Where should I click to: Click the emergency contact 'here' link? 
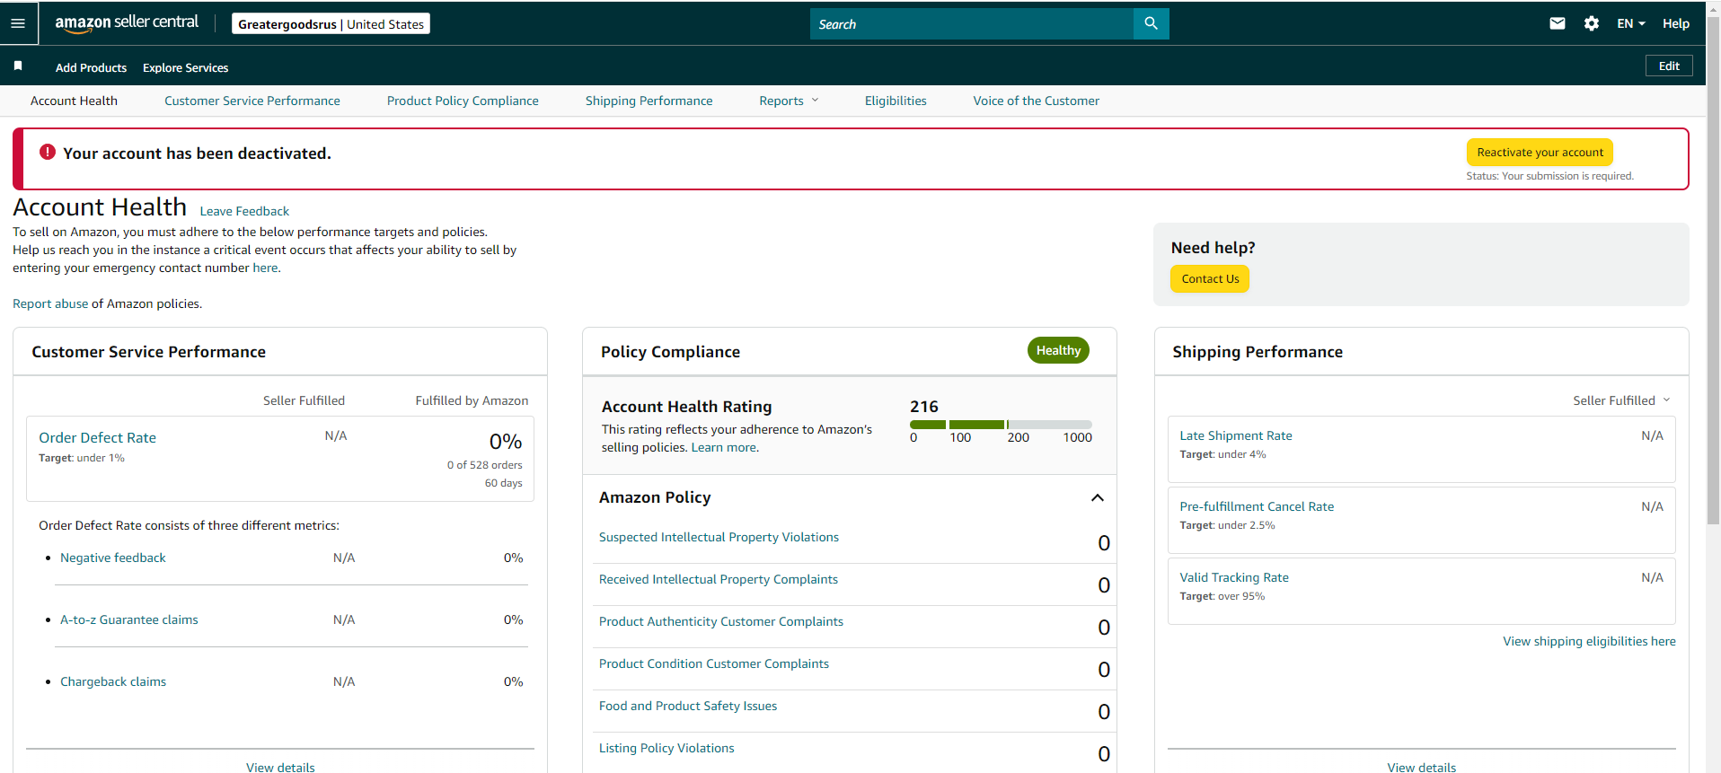pos(265,268)
